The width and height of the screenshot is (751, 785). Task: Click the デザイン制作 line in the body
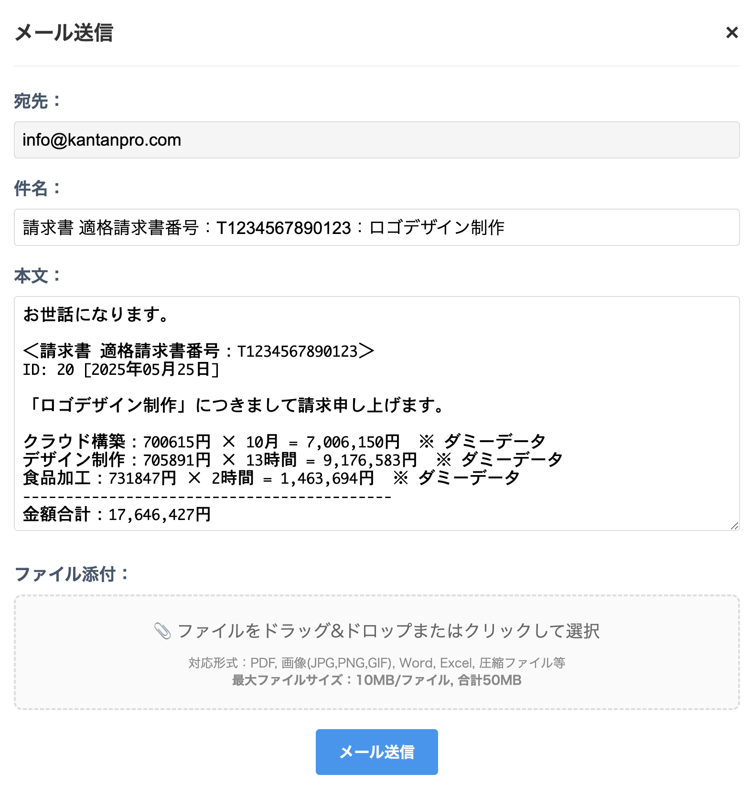pyautogui.click(x=293, y=460)
